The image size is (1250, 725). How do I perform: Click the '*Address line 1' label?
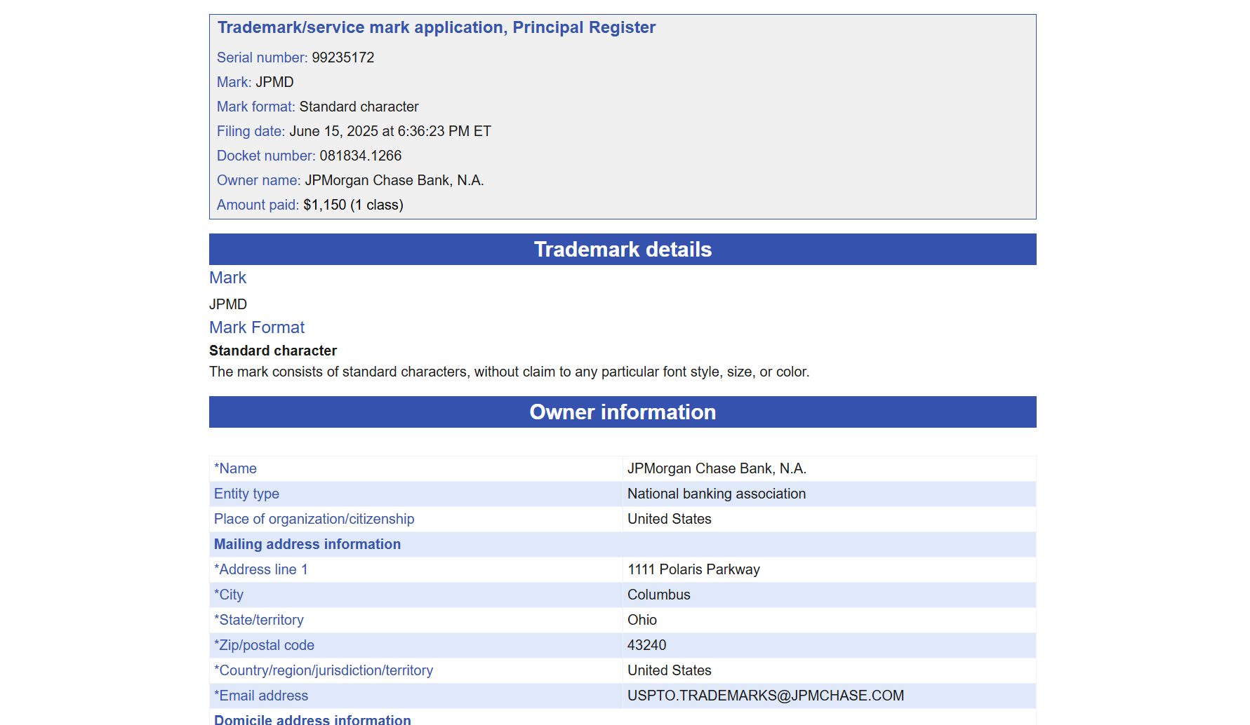click(261, 569)
